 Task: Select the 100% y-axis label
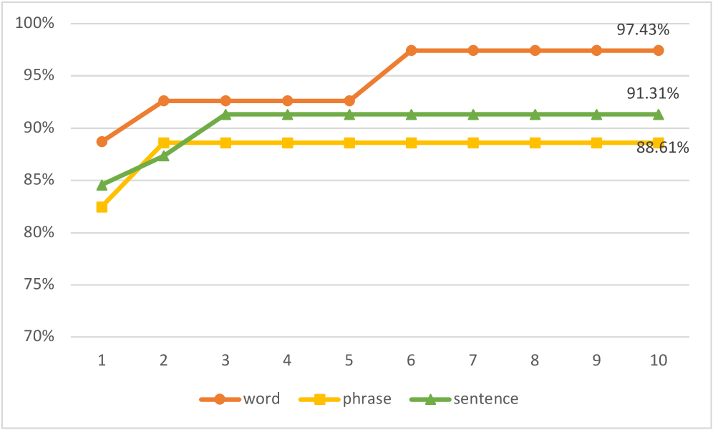[x=37, y=24]
